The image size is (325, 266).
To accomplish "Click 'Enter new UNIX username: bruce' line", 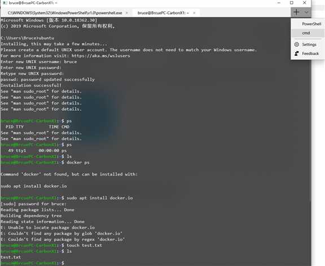I will click(39, 62).
